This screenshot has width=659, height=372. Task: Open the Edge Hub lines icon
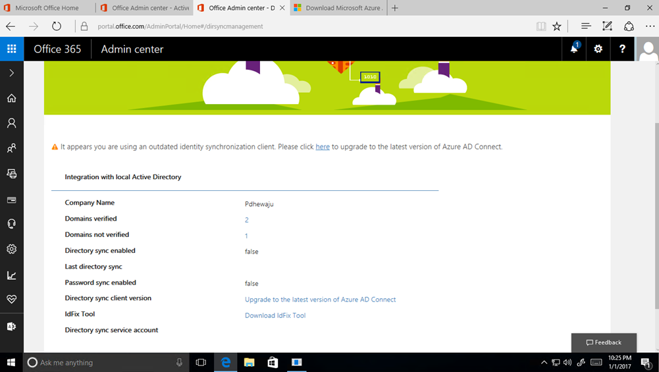[x=586, y=26]
